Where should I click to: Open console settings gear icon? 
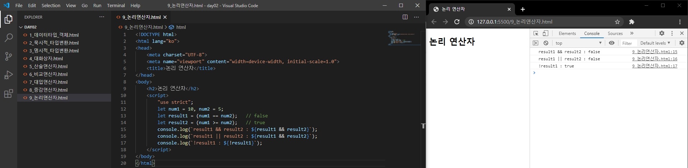682,43
